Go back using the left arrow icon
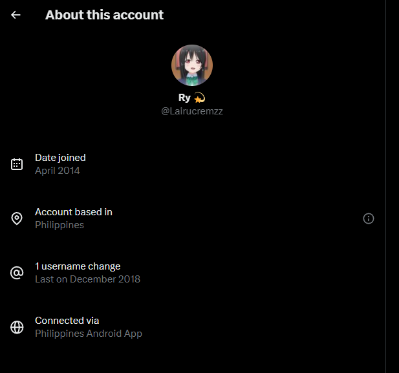This screenshot has height=373, width=399. pyautogui.click(x=16, y=15)
